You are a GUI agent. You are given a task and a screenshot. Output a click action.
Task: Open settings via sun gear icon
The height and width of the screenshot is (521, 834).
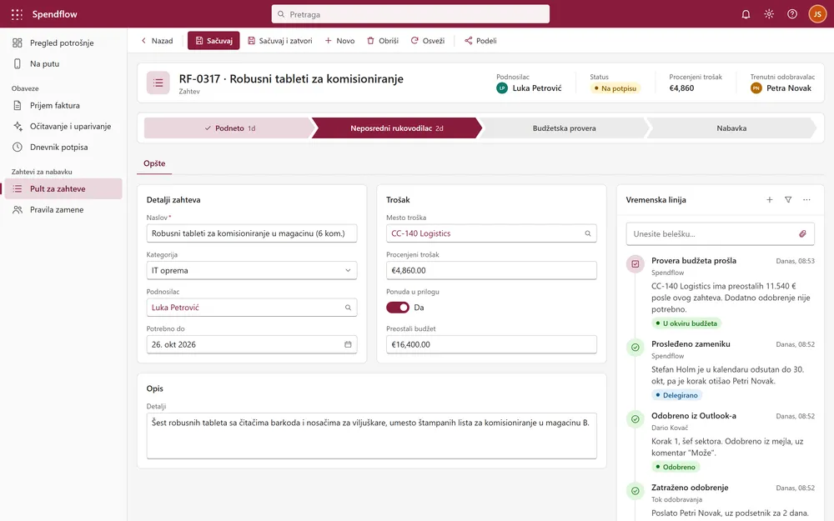[x=769, y=14]
